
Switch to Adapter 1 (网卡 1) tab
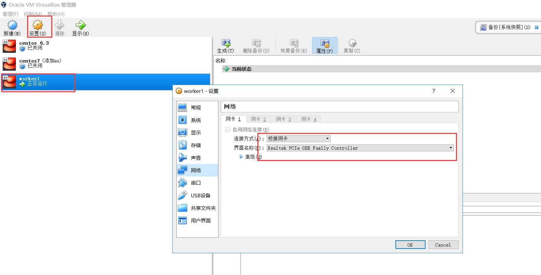click(x=233, y=119)
